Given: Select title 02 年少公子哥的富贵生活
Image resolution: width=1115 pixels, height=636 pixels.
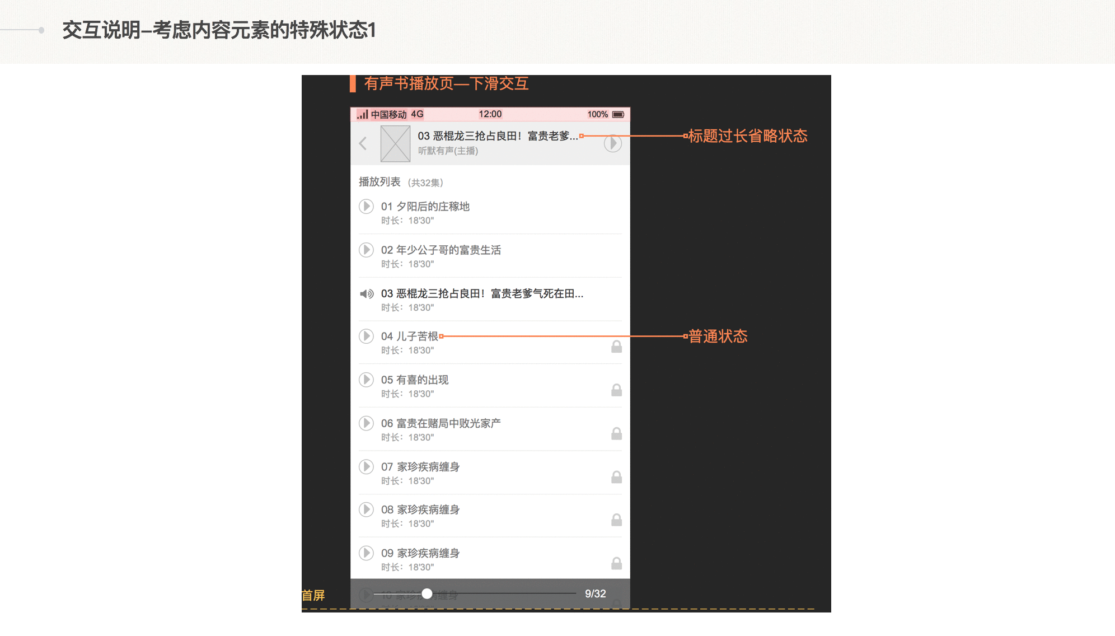Looking at the screenshot, I should click(x=441, y=250).
